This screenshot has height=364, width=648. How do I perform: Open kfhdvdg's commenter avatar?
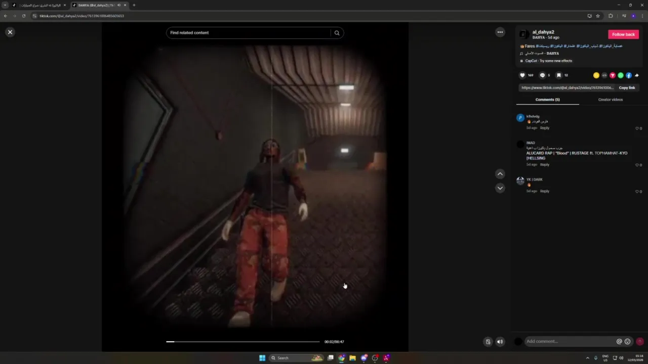520,118
